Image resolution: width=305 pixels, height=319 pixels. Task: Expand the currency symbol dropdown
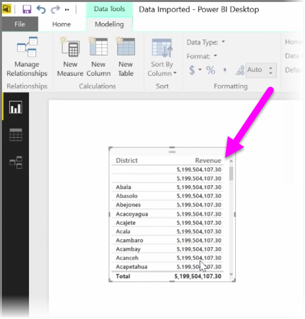[x=200, y=70]
